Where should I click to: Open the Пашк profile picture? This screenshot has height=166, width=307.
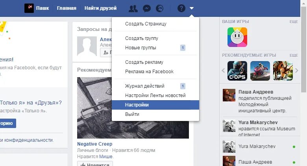tap(29, 8)
